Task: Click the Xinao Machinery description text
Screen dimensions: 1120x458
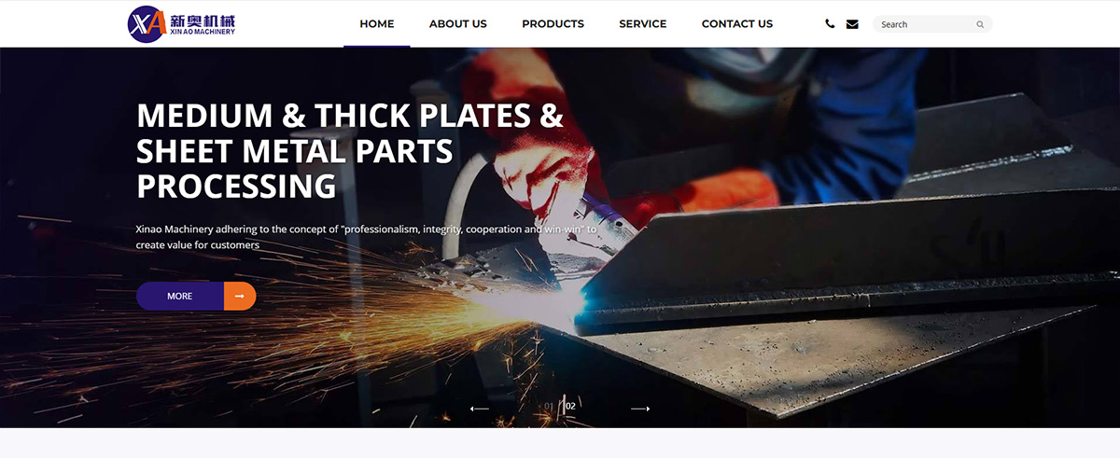Action: pos(366,236)
